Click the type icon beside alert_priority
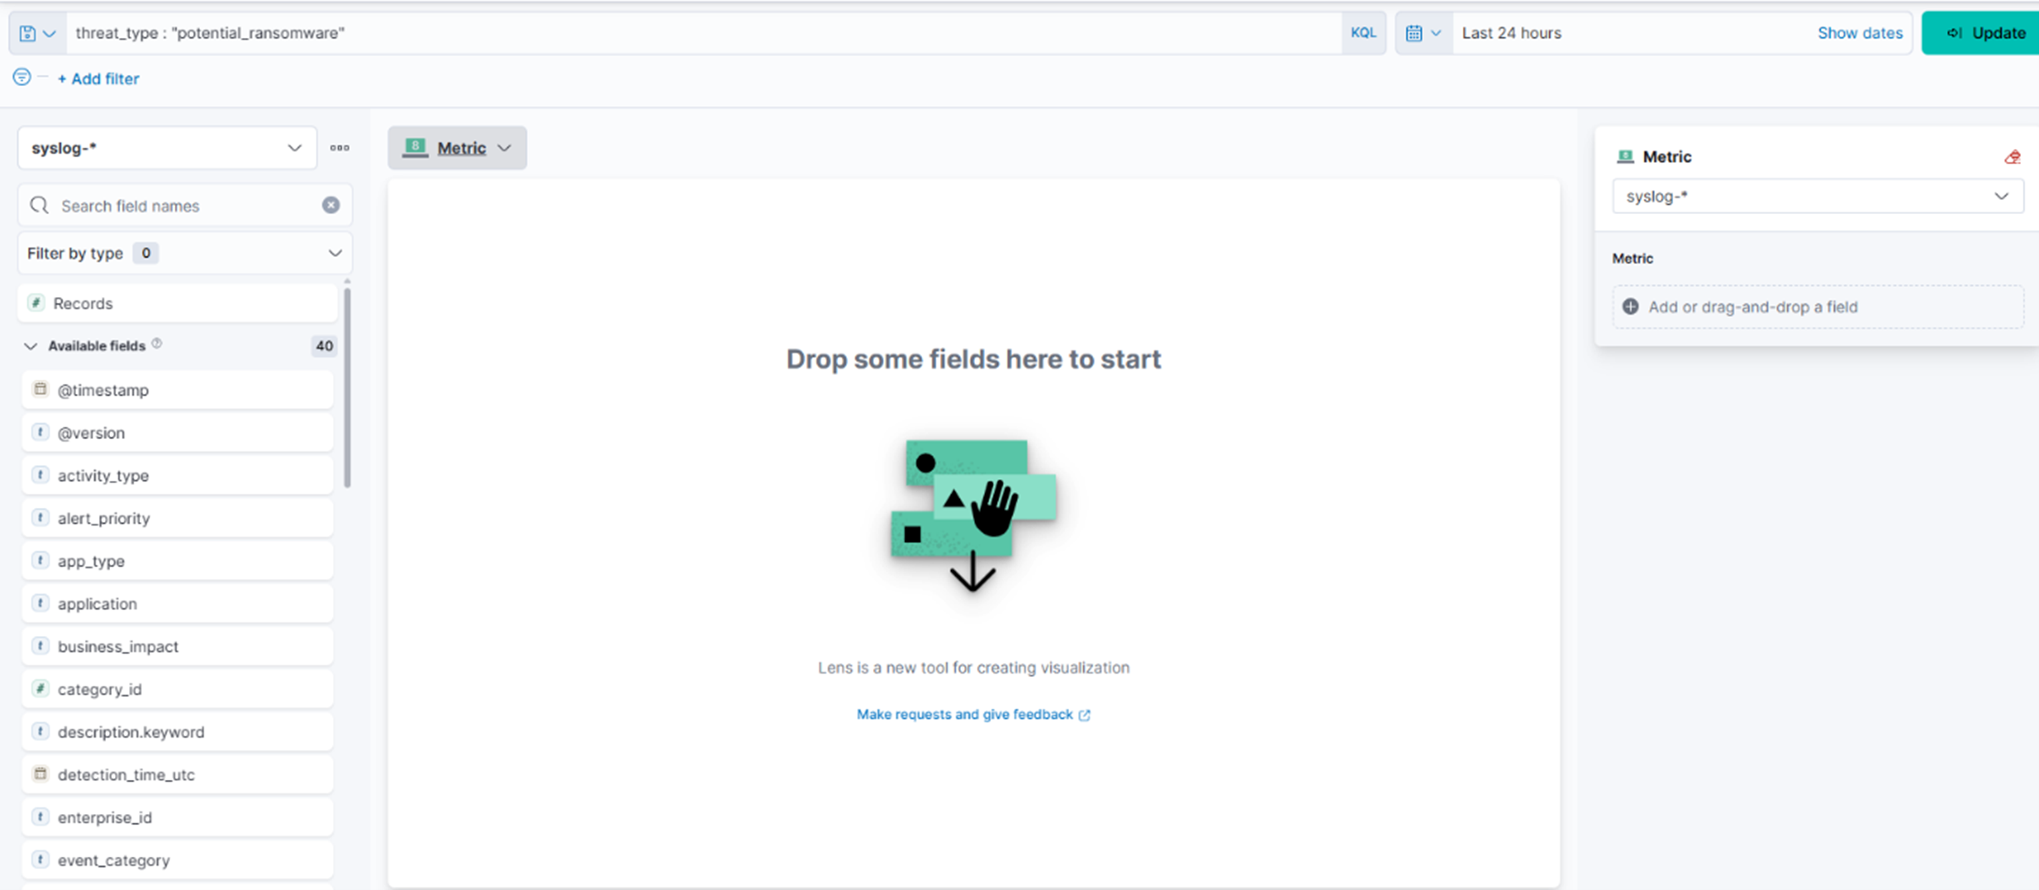 coord(40,517)
